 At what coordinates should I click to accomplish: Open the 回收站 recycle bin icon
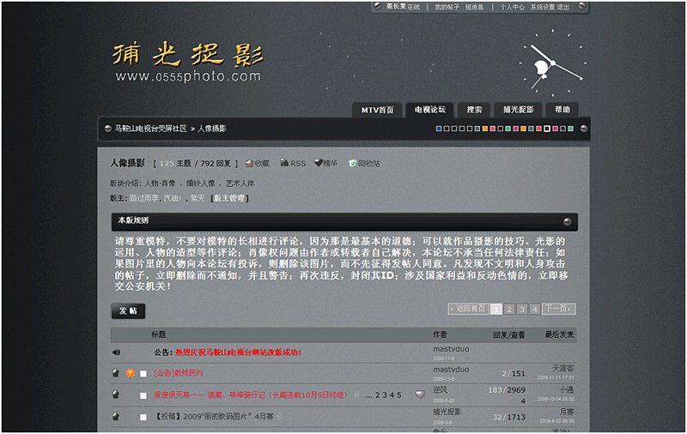352,163
